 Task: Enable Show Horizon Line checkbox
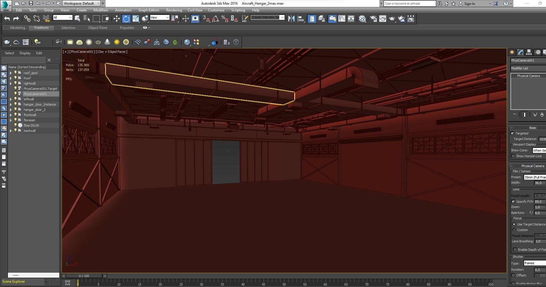[x=513, y=156]
